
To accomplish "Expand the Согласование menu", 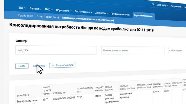I will [83, 12].
